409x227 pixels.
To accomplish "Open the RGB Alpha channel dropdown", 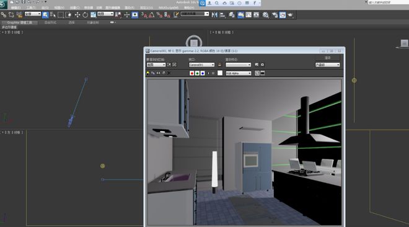I will tap(239, 73).
